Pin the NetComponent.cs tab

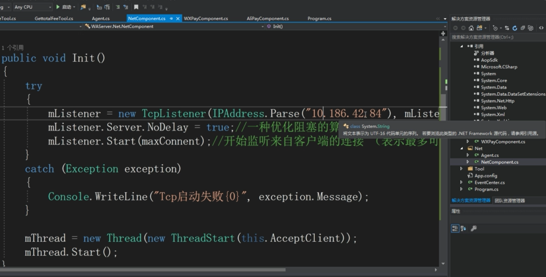tap(171, 18)
